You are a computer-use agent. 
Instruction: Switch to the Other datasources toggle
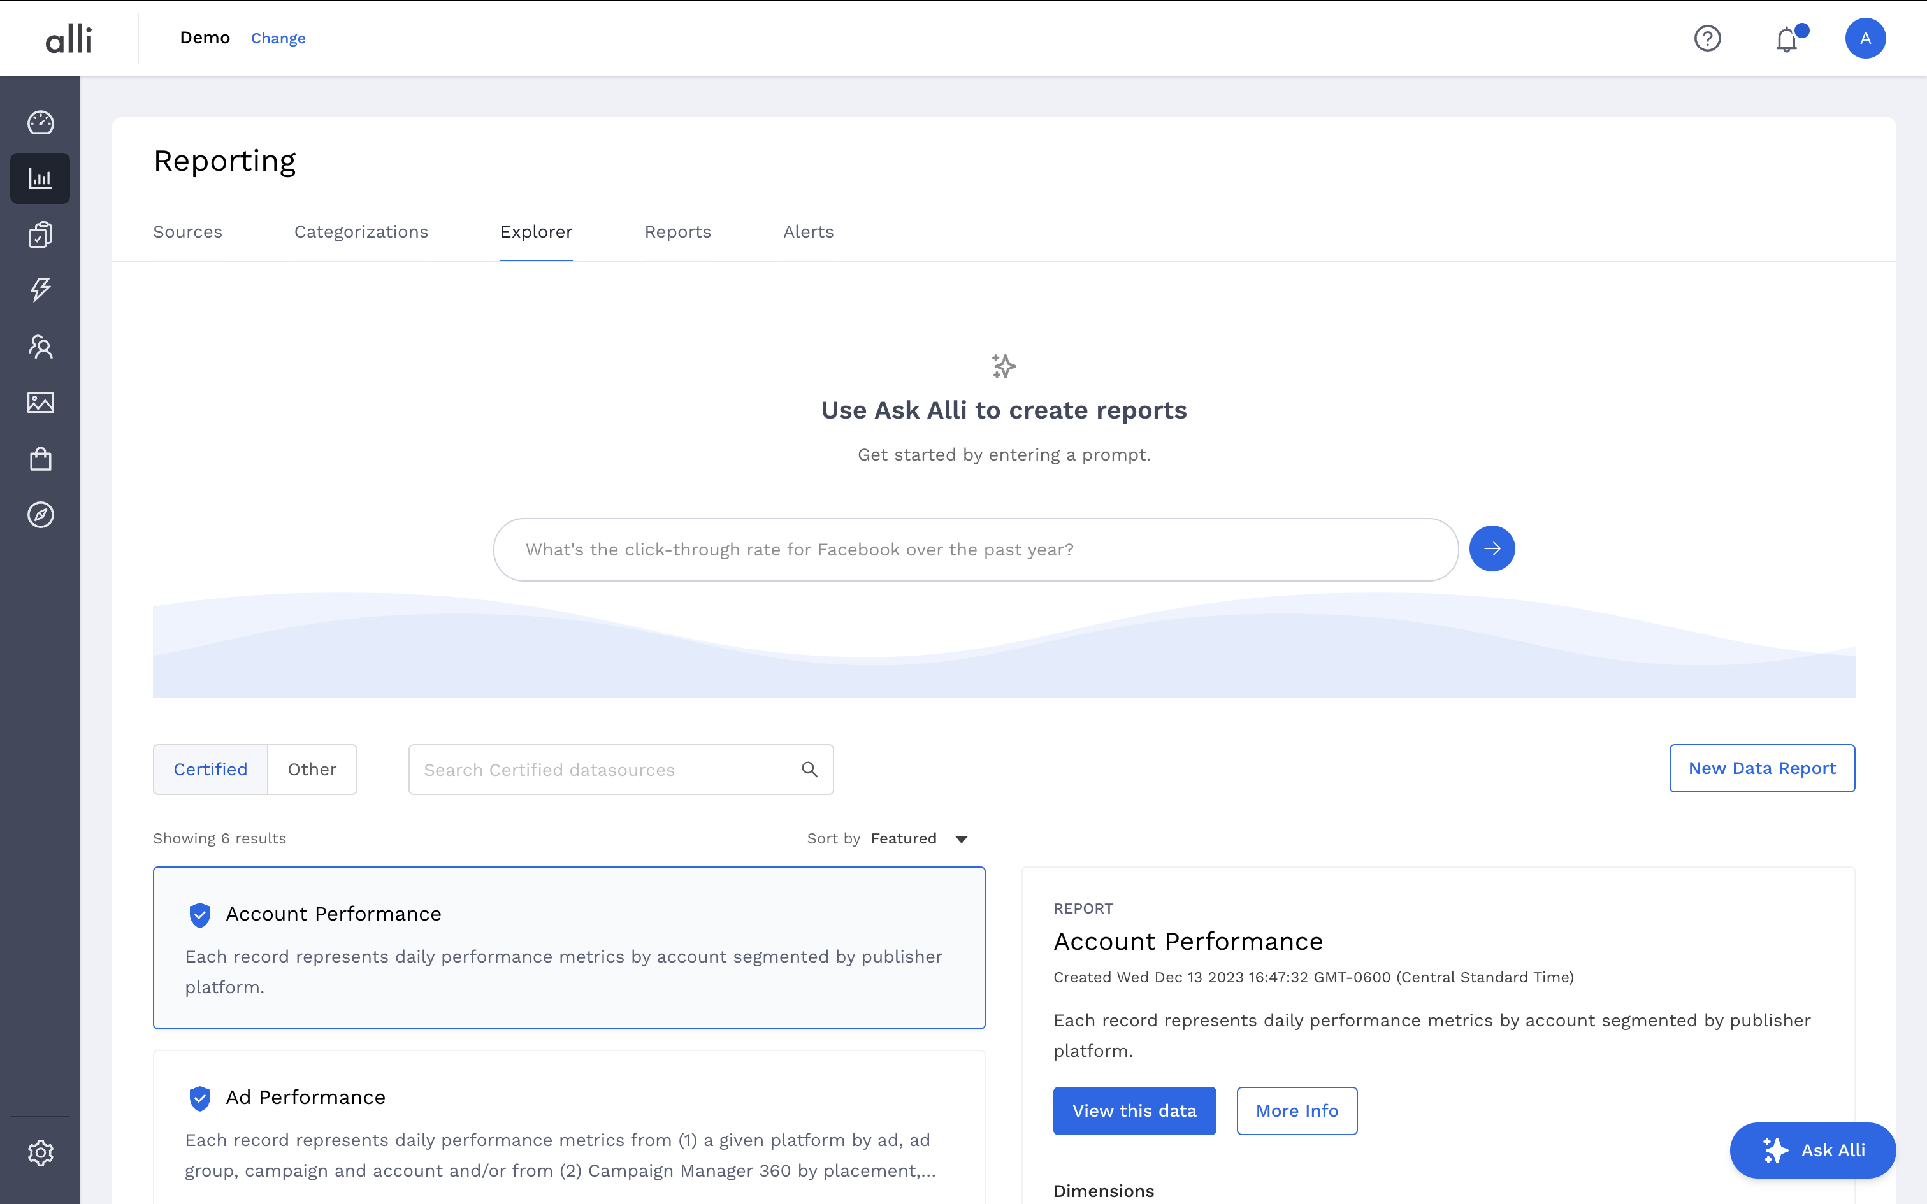tap(312, 770)
